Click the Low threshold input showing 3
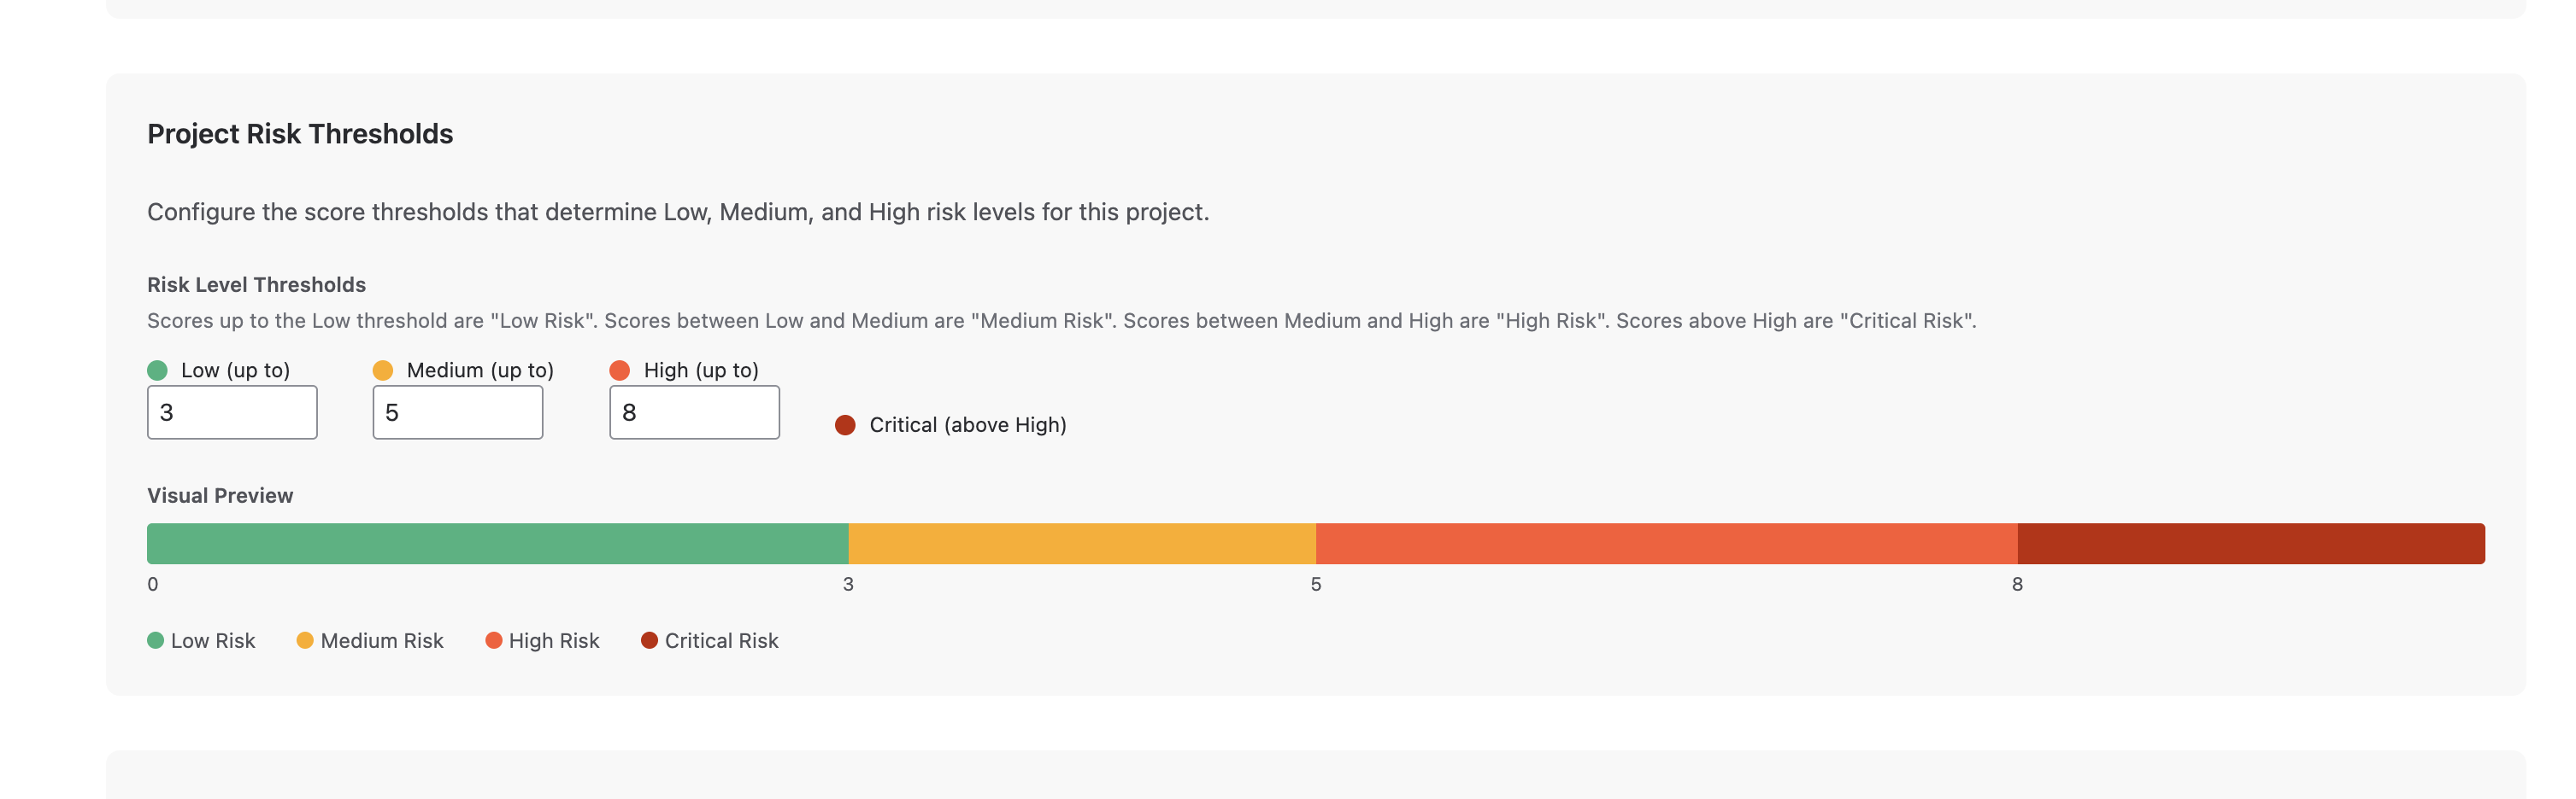The width and height of the screenshot is (2576, 799). [232, 411]
